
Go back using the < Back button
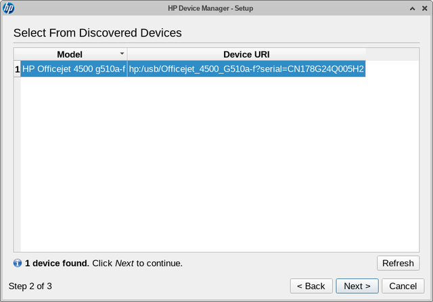point(311,286)
